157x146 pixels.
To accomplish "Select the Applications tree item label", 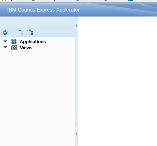I will tap(33, 42).
